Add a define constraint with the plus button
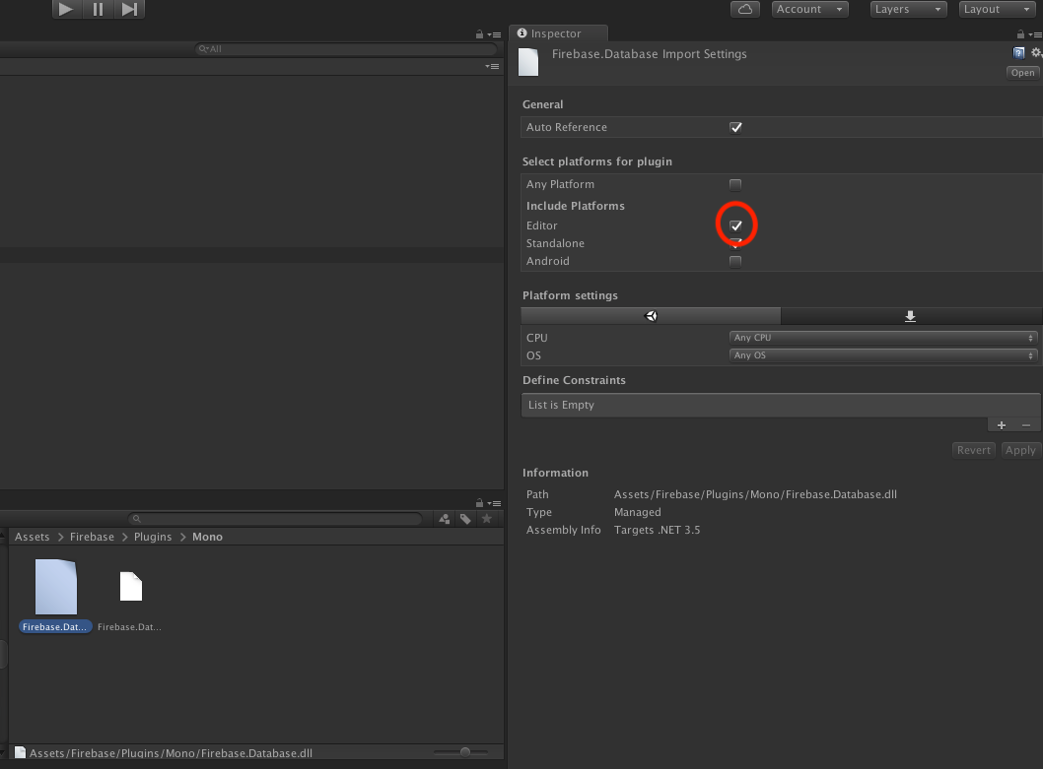 1001,425
